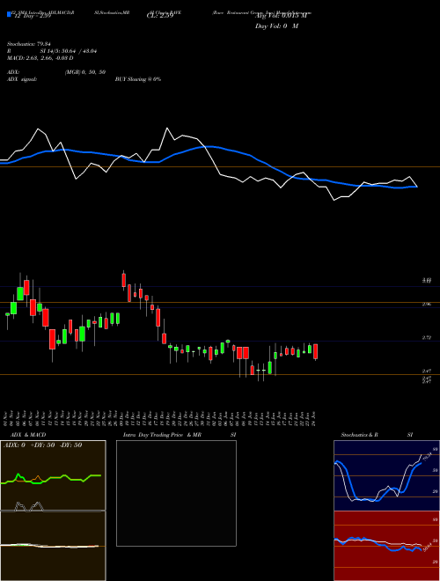Click the '01 Nov' date axis label
440x581 pixels.
pyautogui.click(x=4, y=417)
